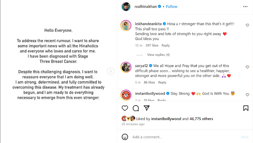The image size is (253, 143).
Task: Like the post with the heart icon
Action: [125, 108]
